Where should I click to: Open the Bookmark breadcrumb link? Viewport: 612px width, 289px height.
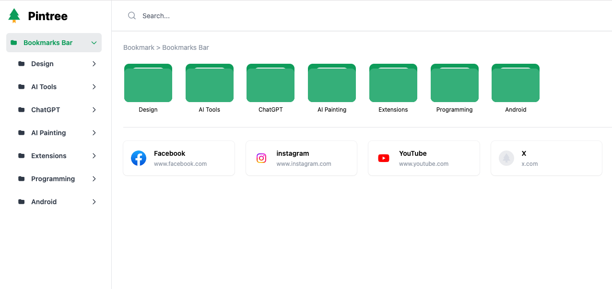[139, 47]
